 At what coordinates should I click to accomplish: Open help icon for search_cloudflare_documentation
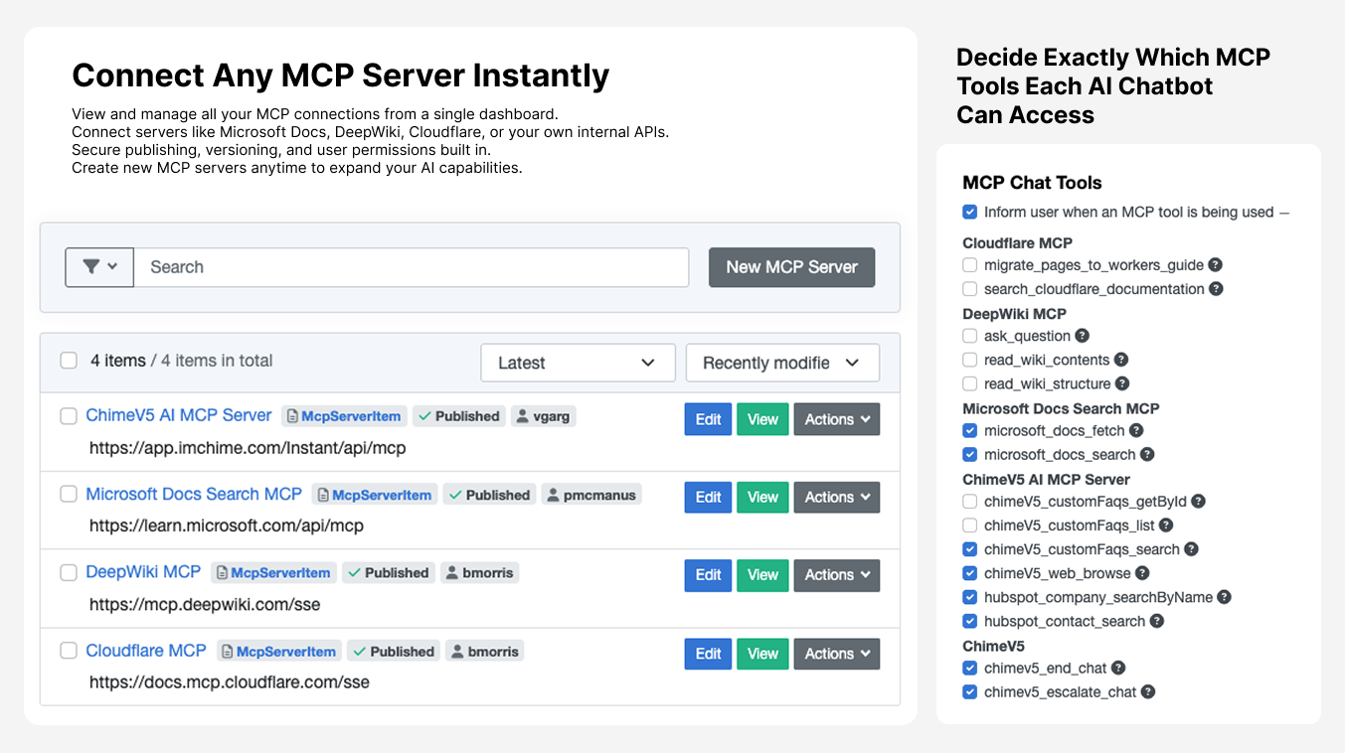click(x=1216, y=289)
